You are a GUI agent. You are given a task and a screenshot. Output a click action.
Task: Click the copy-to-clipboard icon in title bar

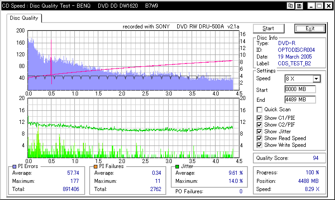(290, 6)
